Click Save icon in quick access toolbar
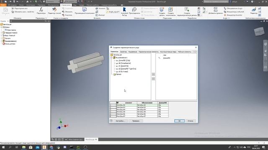The height and width of the screenshot is (150, 268). tap(14, 2)
